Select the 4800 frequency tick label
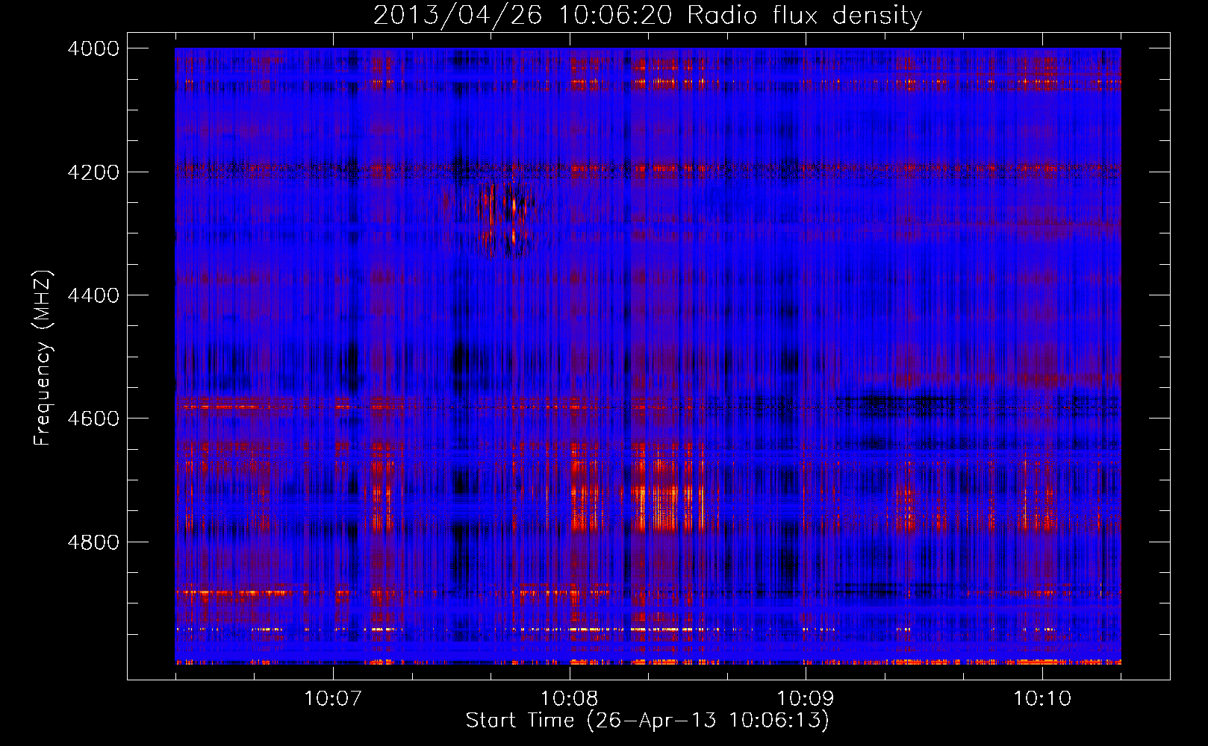The width and height of the screenshot is (1208, 746). [93, 542]
